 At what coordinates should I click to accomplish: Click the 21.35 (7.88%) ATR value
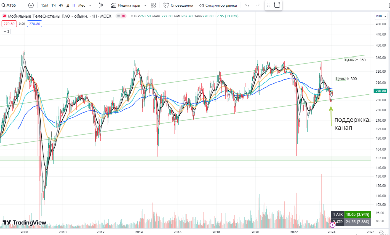(357, 222)
